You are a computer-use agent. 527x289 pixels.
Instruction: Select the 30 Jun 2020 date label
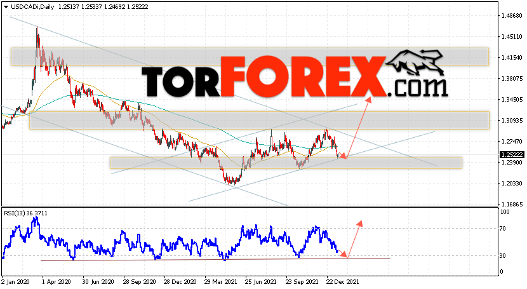pos(98,281)
